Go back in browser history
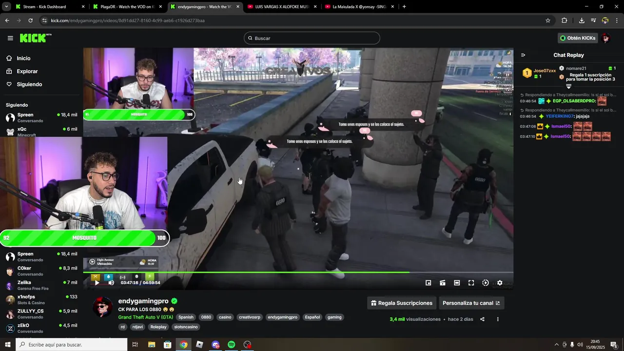Viewport: 624px width, 351px height. [x=7, y=20]
